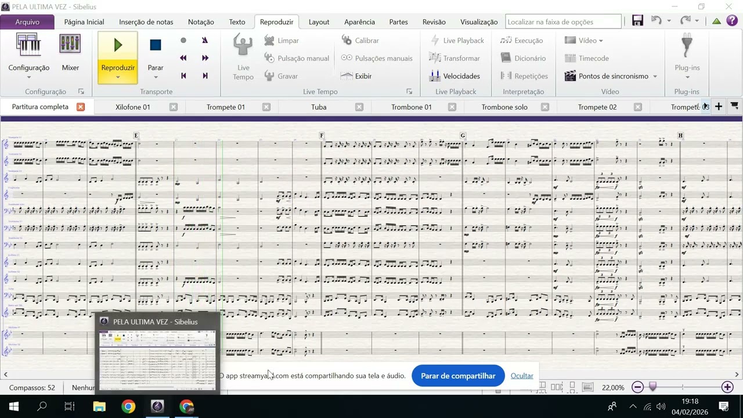
Task: Zoom in with the plus button
Action: (x=727, y=387)
